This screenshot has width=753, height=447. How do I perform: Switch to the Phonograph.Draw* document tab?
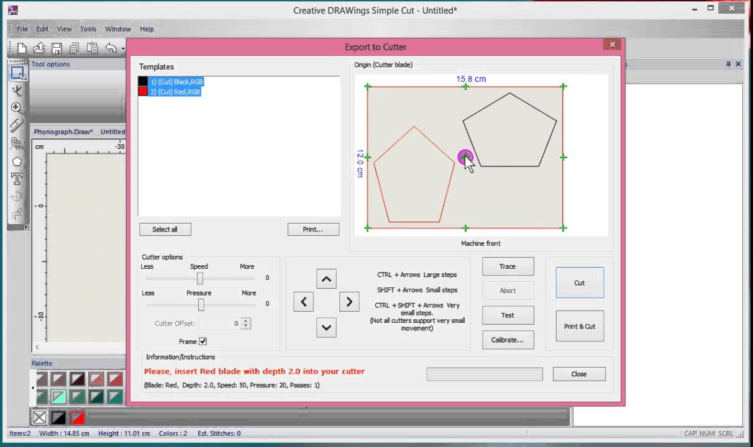[63, 132]
